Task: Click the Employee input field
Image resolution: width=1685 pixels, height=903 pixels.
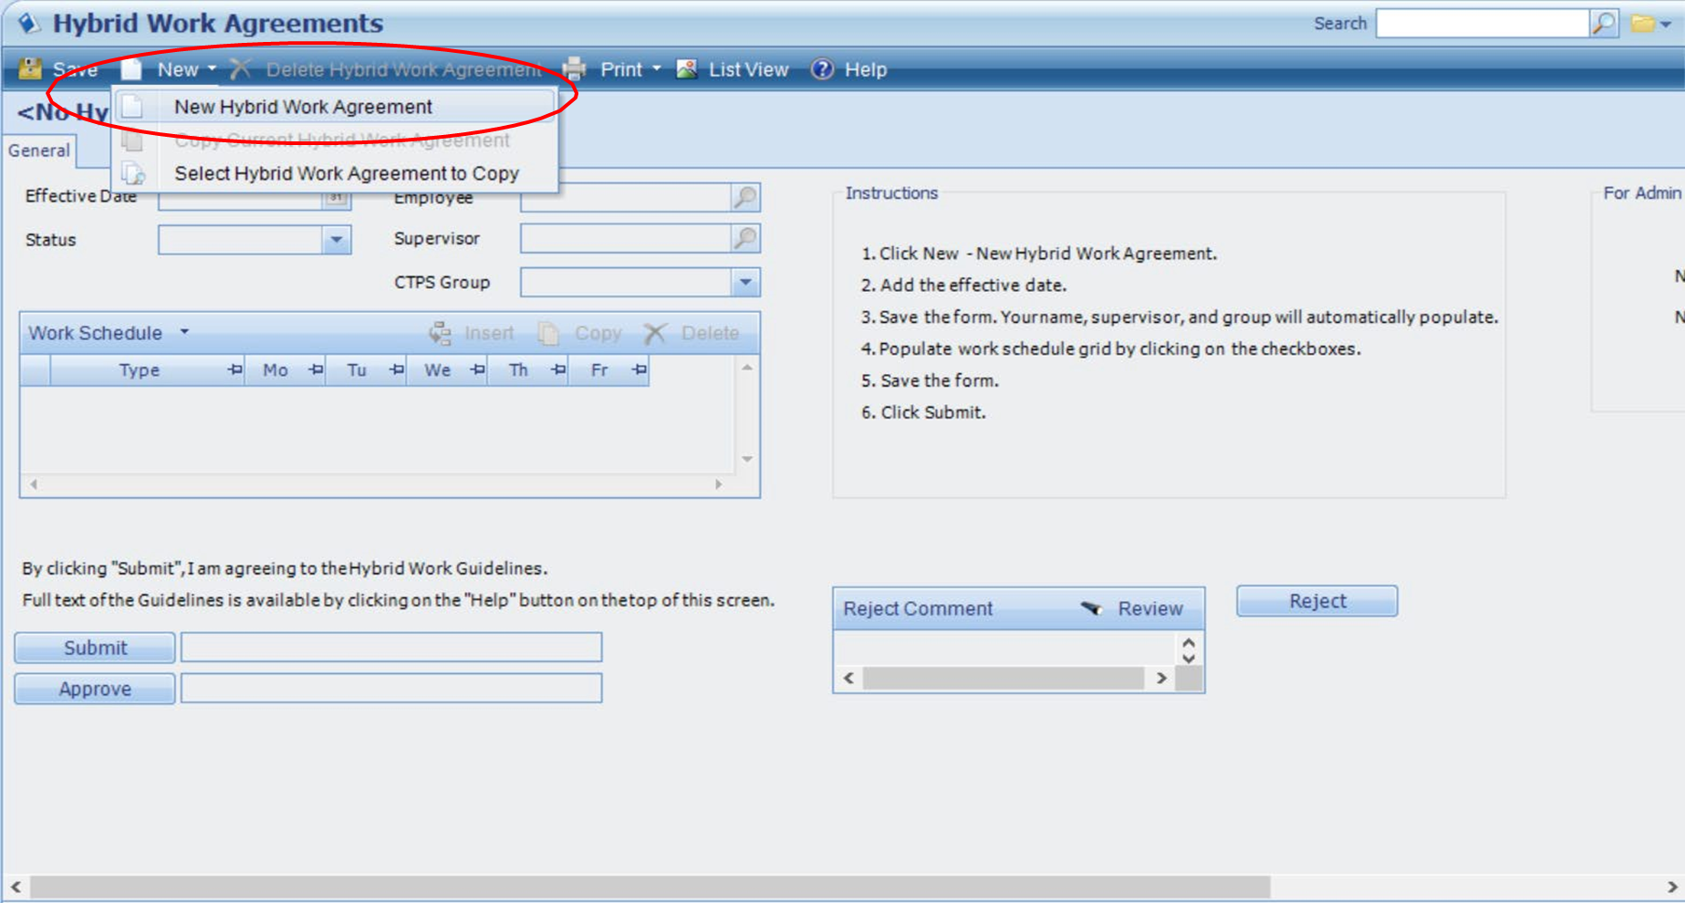Action: (x=627, y=197)
